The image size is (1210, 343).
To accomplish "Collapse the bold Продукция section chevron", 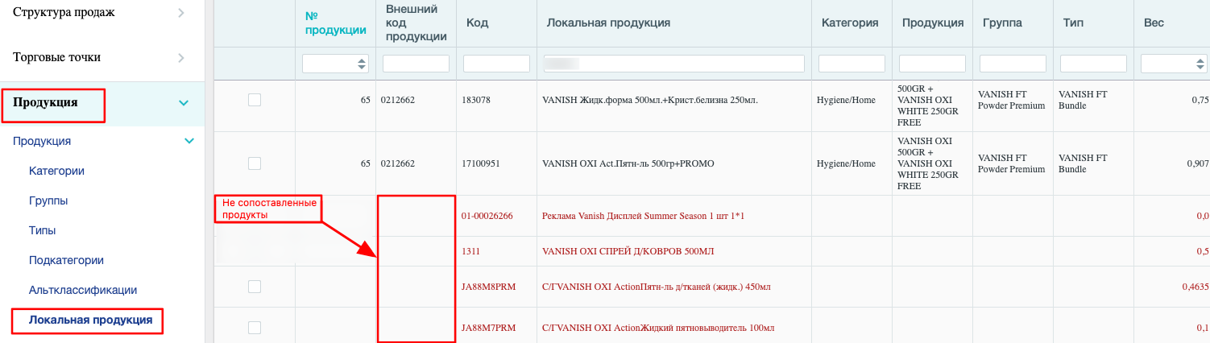I will 184,103.
